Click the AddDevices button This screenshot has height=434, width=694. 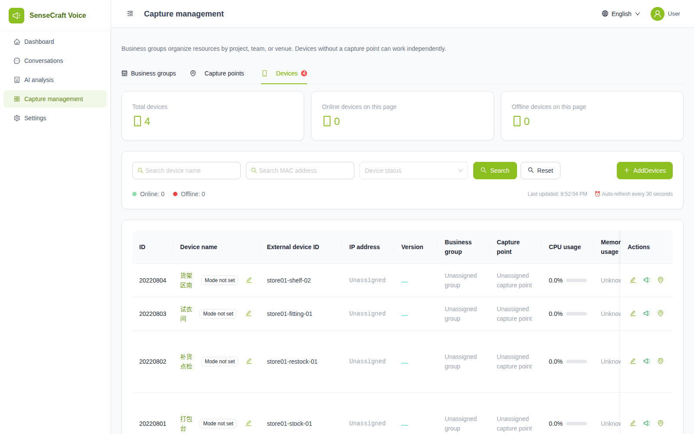tap(645, 171)
